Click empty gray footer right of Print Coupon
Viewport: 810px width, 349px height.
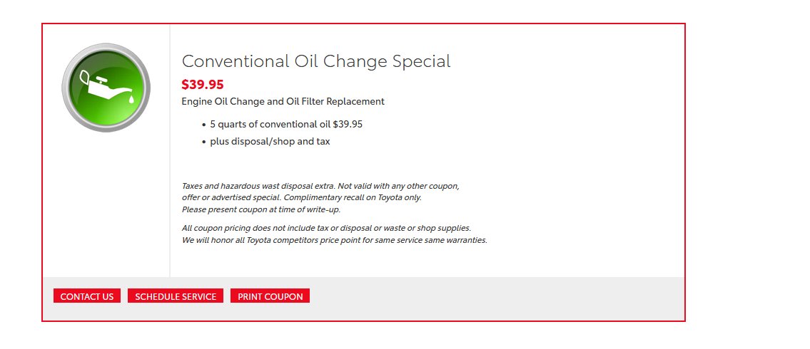[x=496, y=298]
